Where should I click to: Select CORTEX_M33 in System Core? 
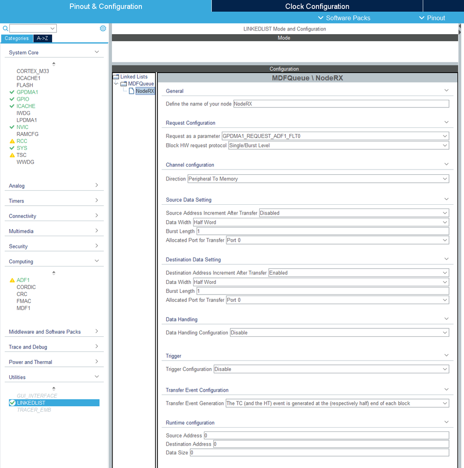point(33,71)
